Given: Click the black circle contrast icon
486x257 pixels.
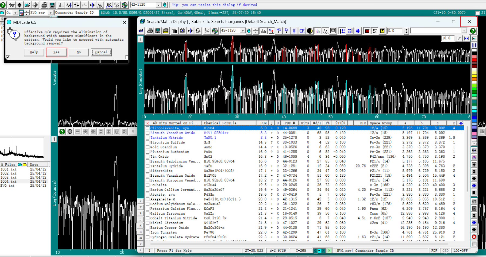Looking at the screenshot, I should (x=310, y=31).
